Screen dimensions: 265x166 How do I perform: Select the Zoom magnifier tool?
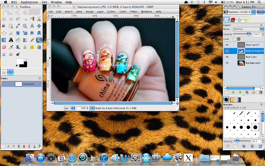click(25, 26)
